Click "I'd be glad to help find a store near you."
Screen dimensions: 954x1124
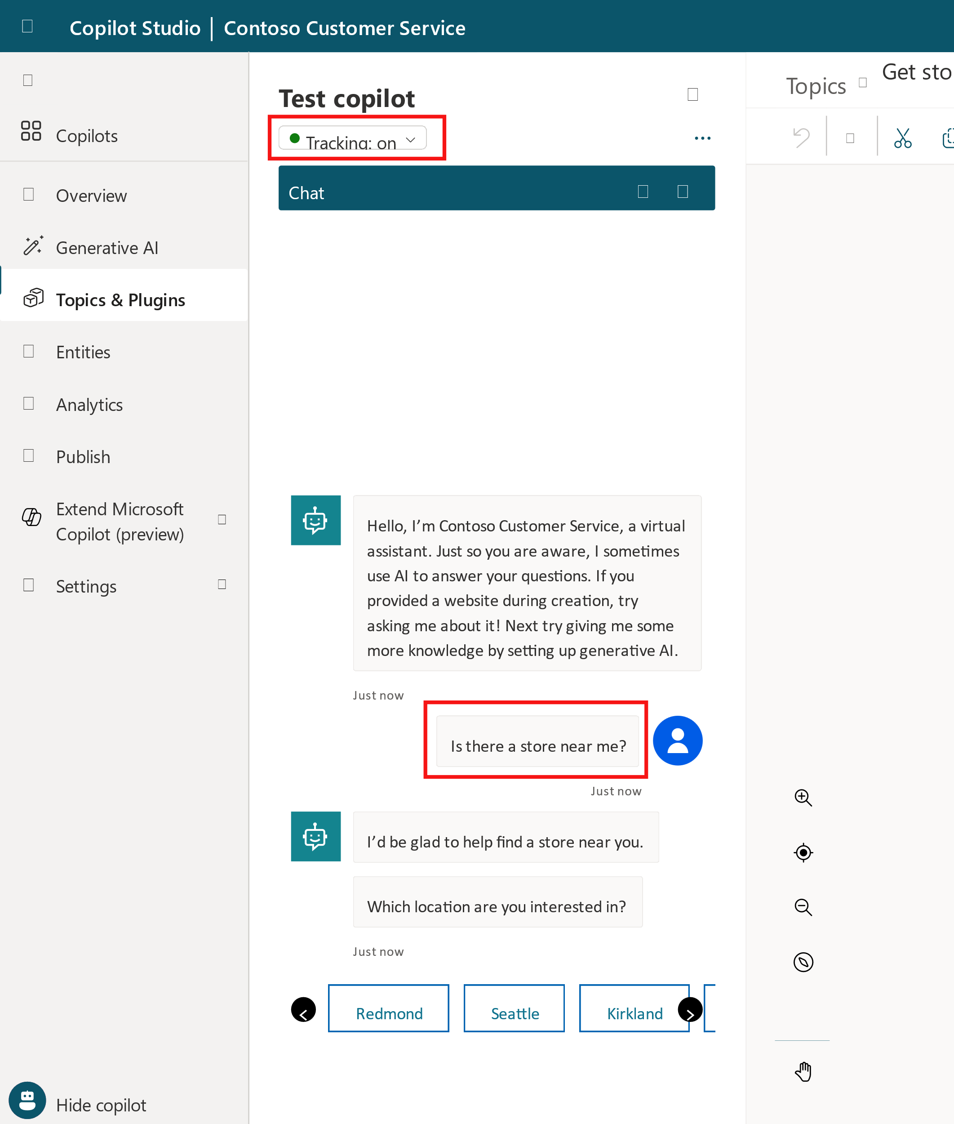506,837
